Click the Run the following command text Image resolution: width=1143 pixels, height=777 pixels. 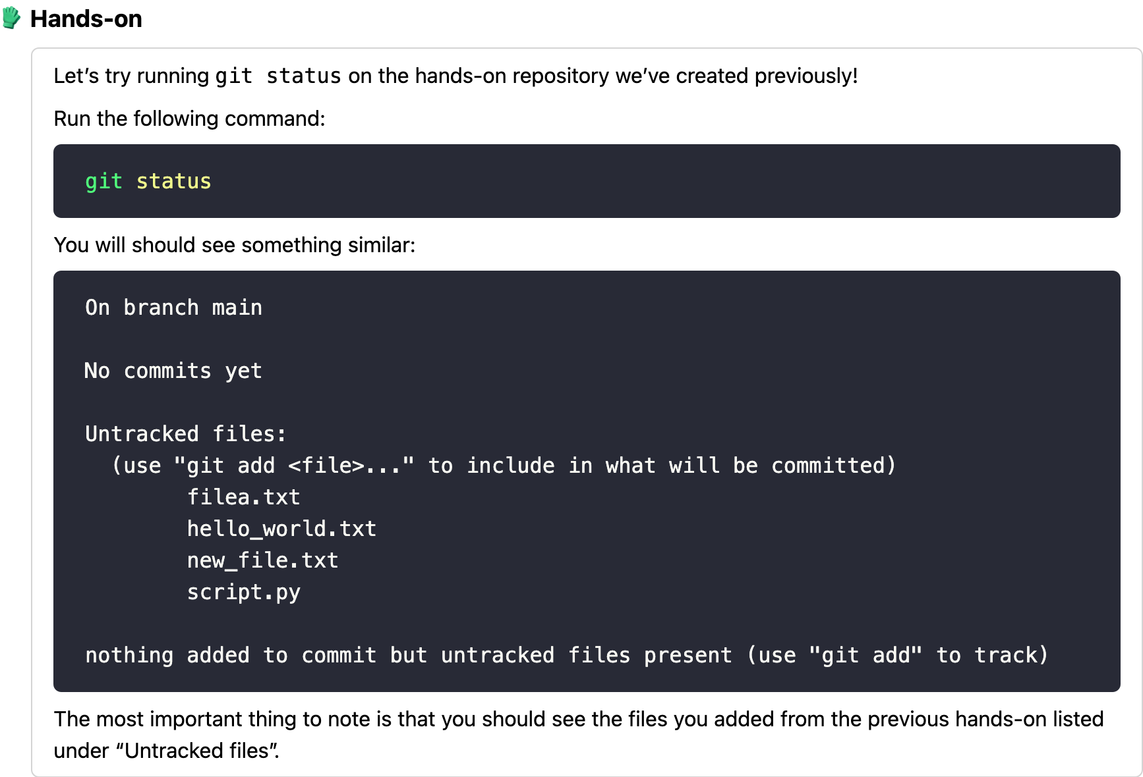point(189,119)
